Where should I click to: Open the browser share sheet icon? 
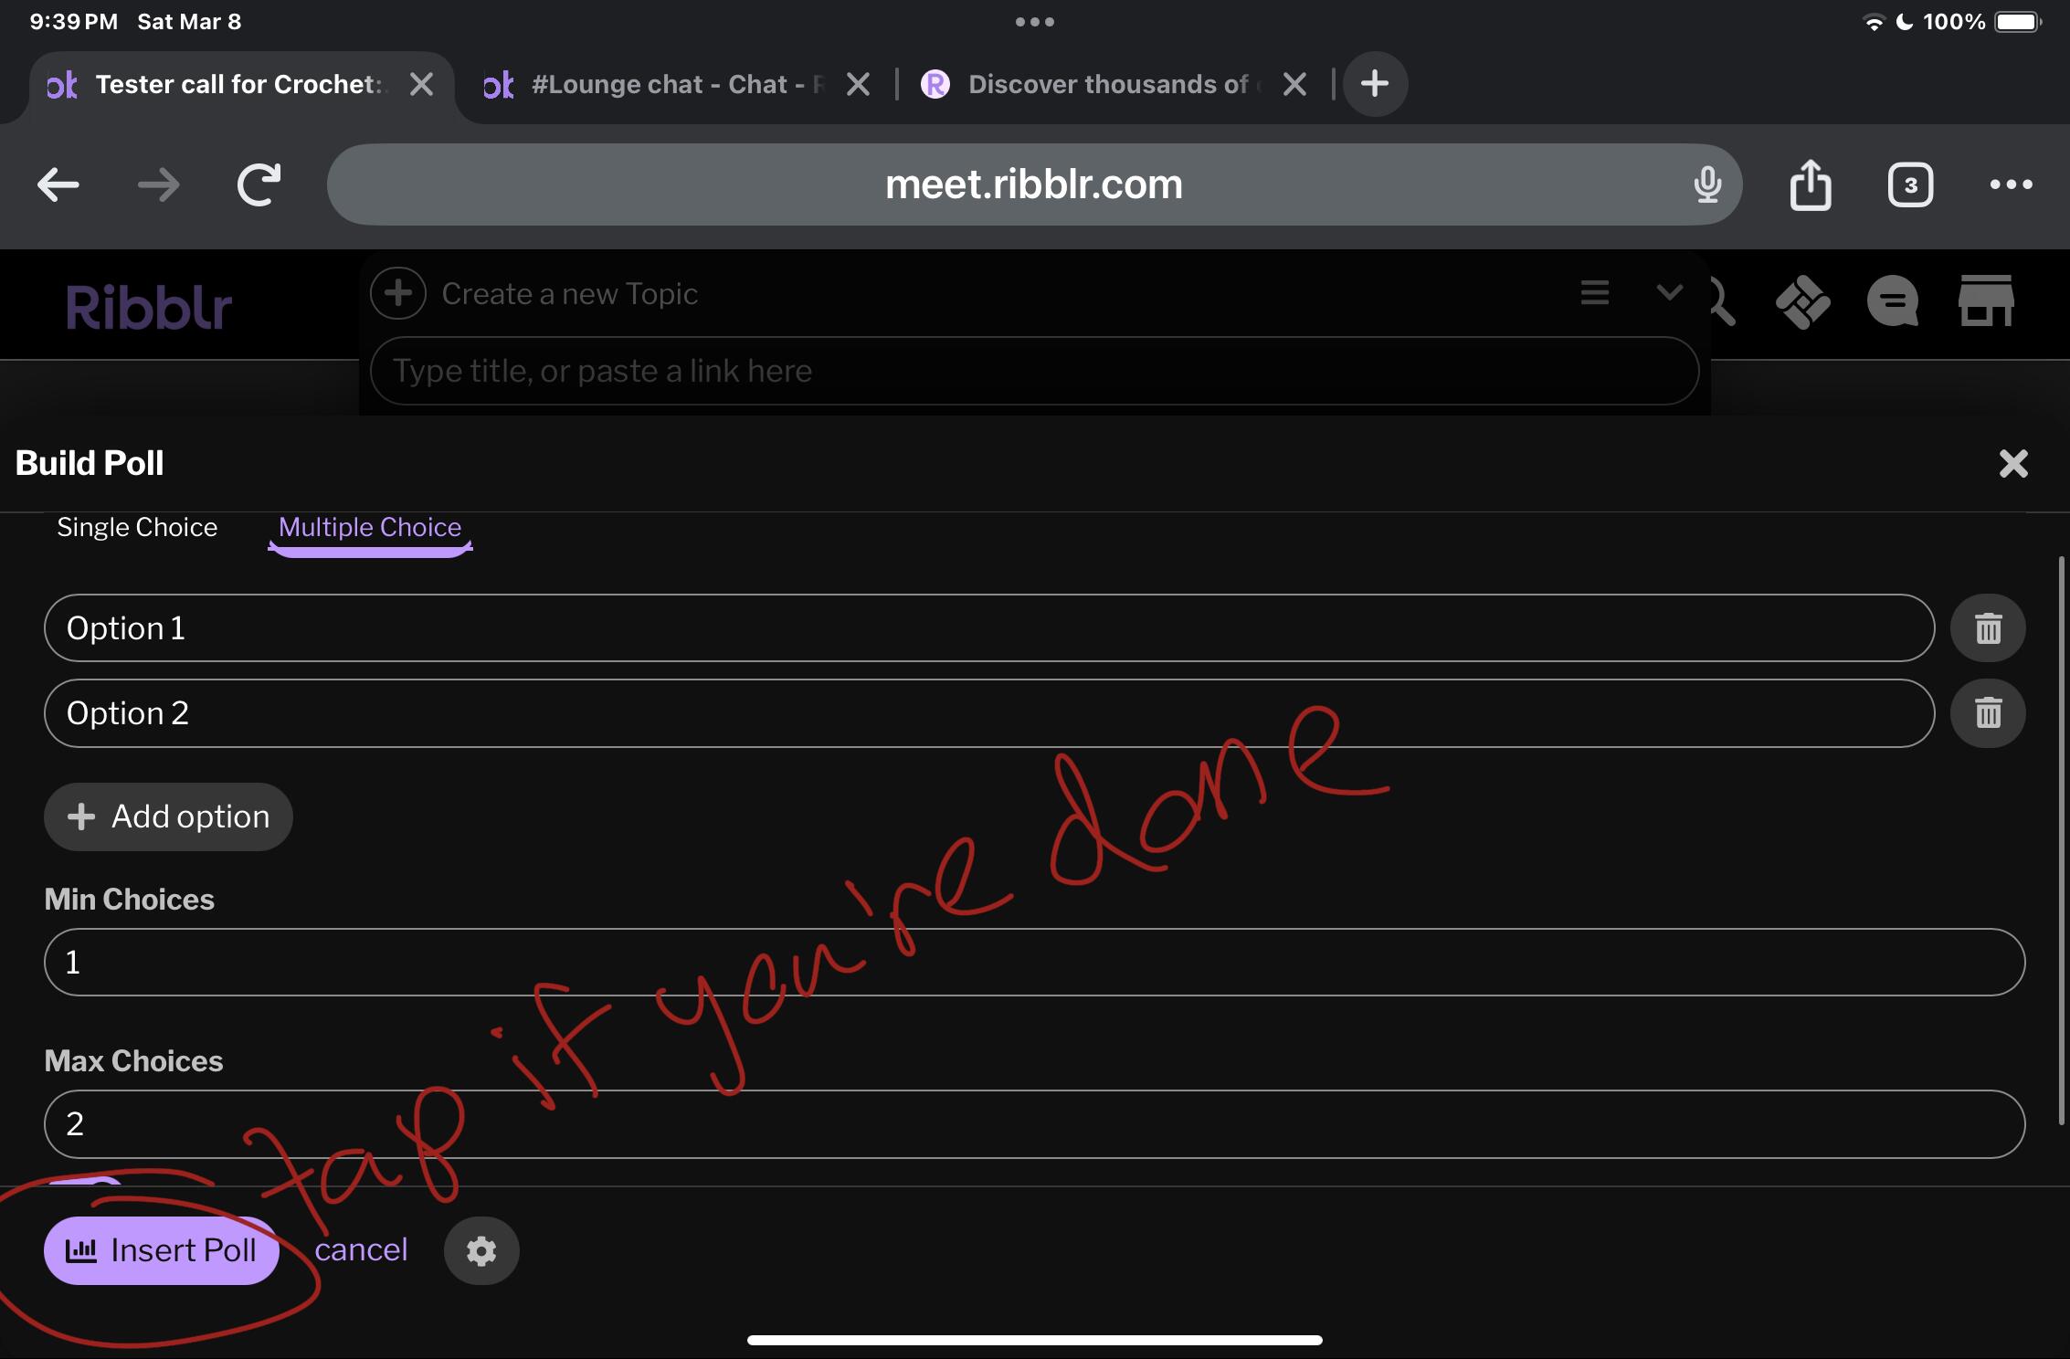pos(1810,184)
